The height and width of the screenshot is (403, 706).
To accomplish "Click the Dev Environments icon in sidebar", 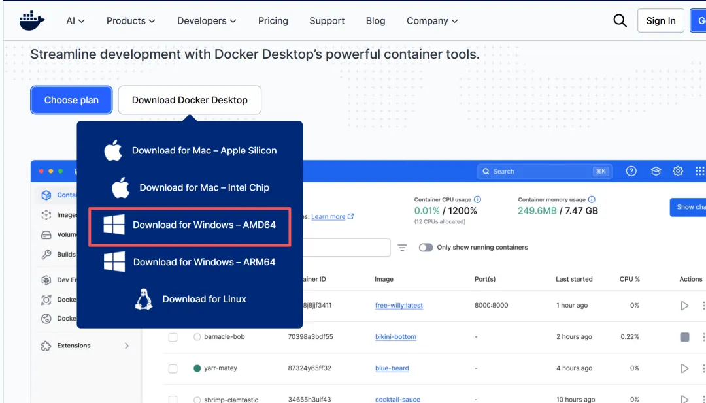I will point(46,280).
